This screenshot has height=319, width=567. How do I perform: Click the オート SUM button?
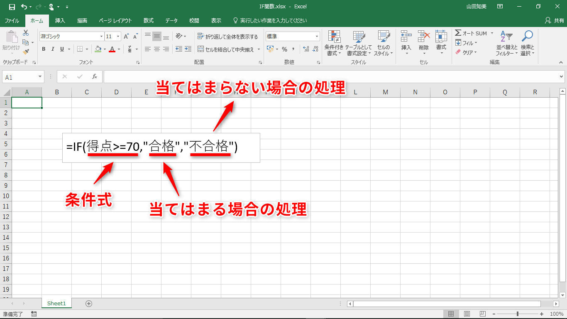(471, 33)
